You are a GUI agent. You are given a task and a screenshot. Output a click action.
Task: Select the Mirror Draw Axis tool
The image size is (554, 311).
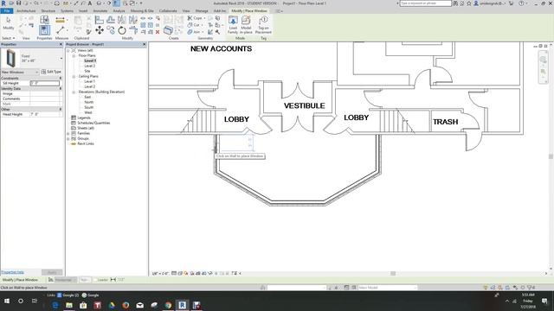pyautogui.click(x=132, y=20)
